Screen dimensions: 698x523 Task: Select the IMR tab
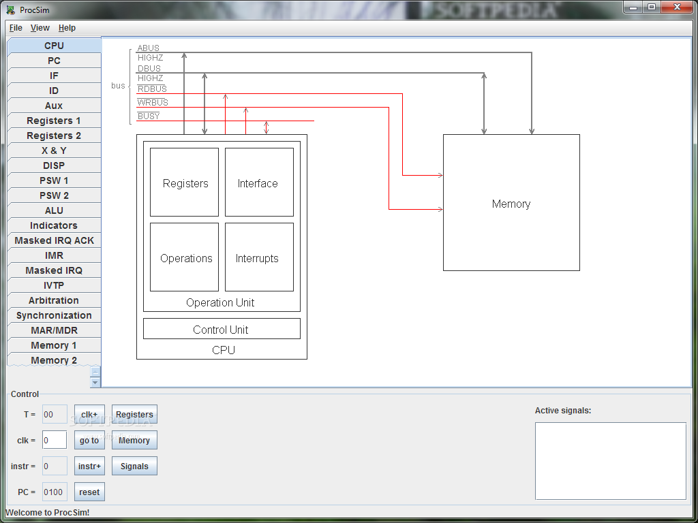(55, 255)
